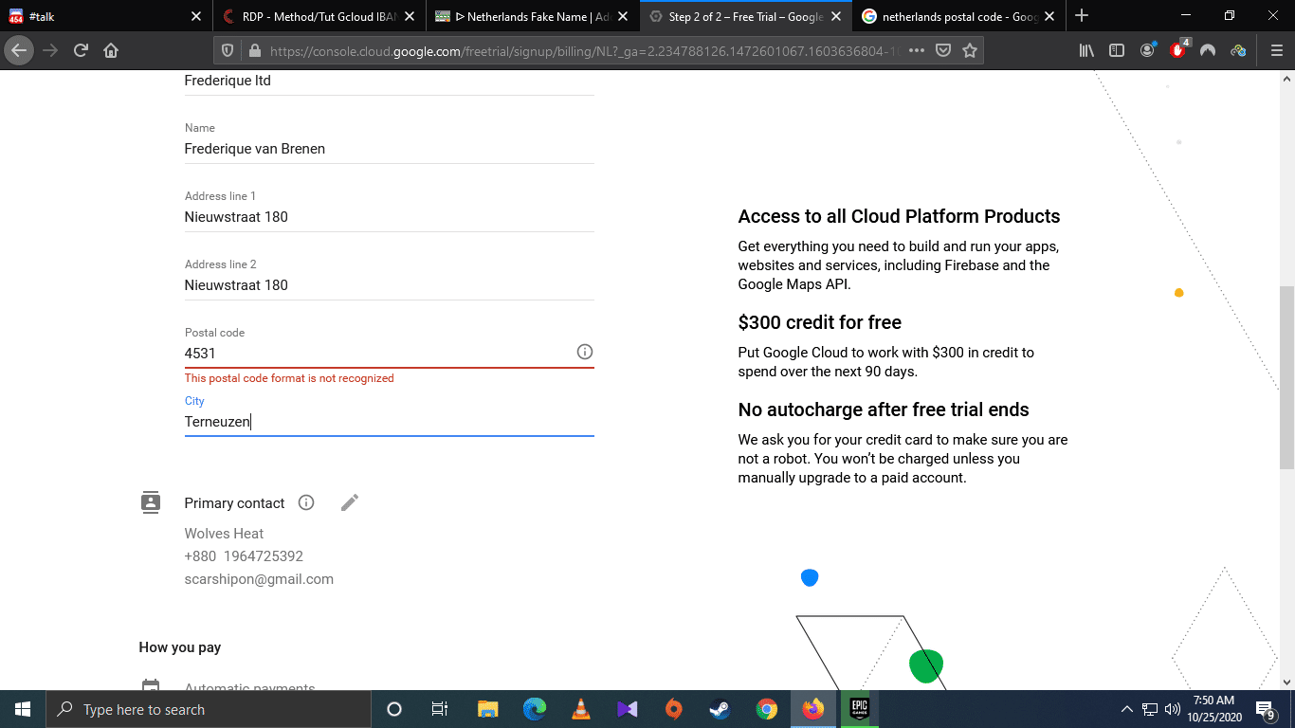Go back to the previous page
The image size is (1295, 728).
[20, 51]
